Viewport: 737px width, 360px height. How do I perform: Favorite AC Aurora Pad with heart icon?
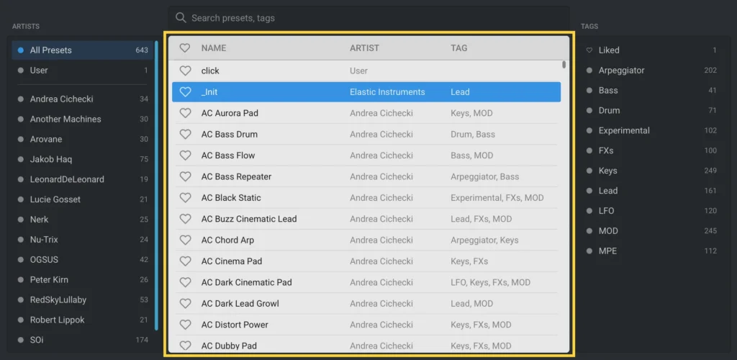click(x=185, y=113)
